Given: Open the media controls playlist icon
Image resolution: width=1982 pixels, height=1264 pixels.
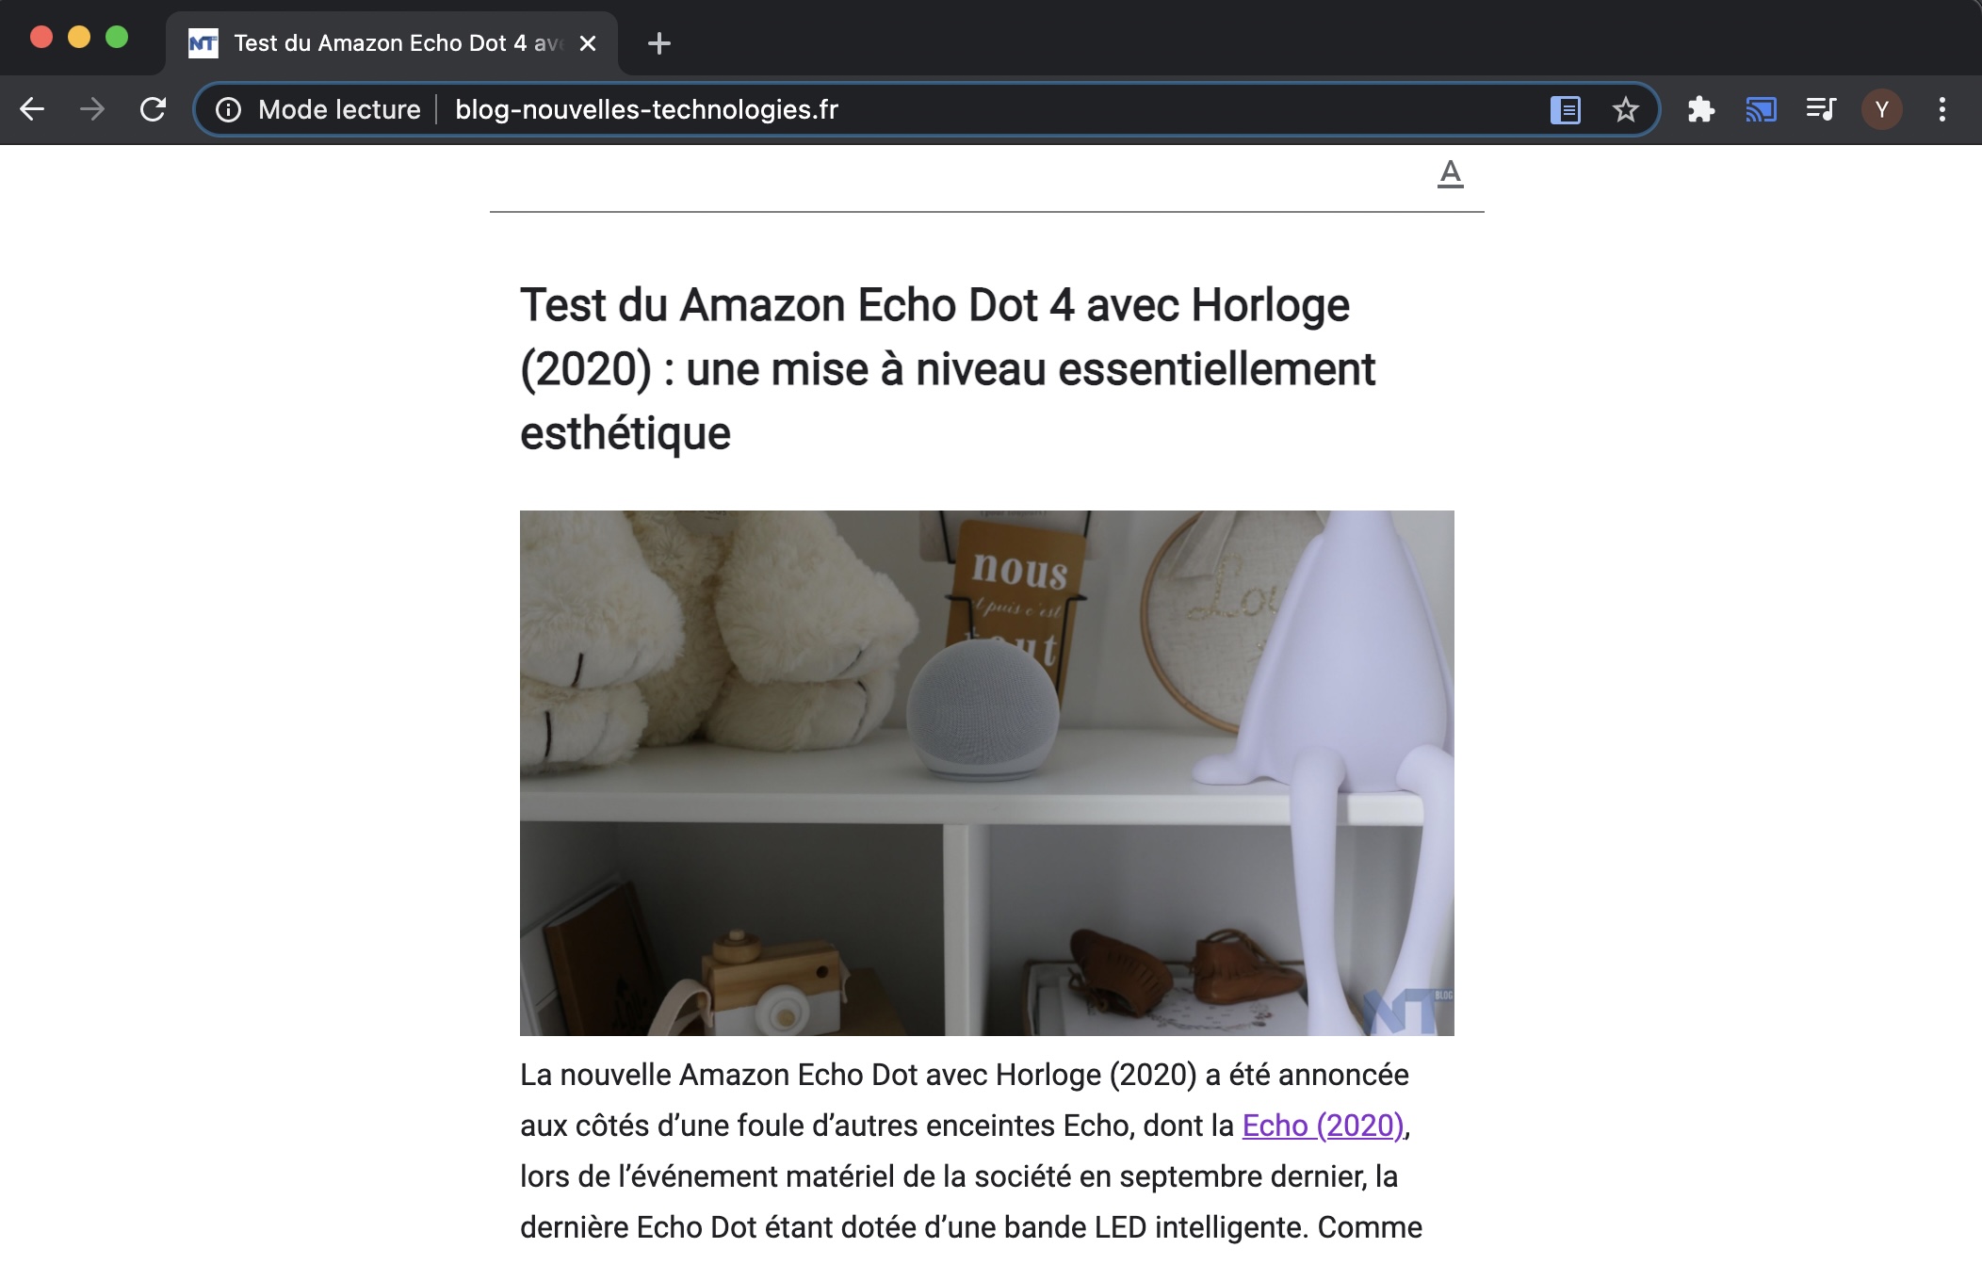Looking at the screenshot, I should (x=1822, y=109).
